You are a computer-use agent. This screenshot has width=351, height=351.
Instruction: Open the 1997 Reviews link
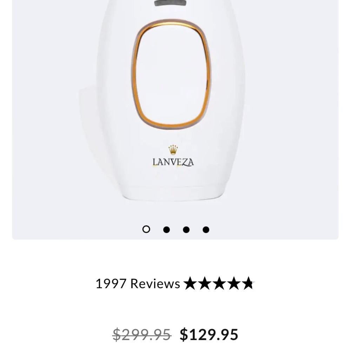138,283
